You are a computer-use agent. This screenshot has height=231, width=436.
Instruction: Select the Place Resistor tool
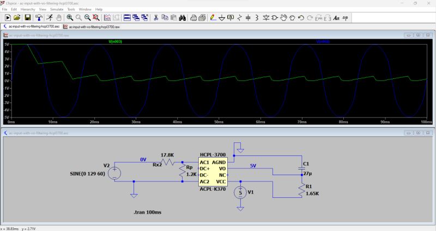(239, 18)
